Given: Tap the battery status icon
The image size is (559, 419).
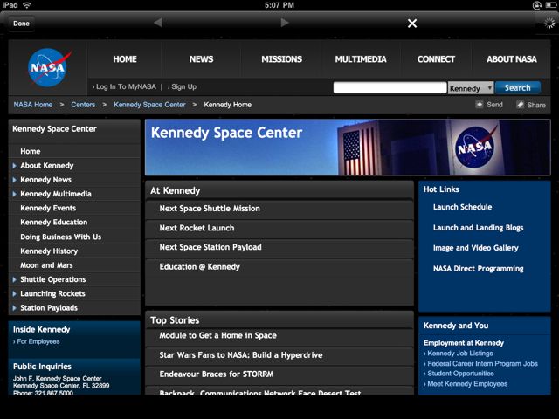Looking at the screenshot, I should [x=551, y=5].
